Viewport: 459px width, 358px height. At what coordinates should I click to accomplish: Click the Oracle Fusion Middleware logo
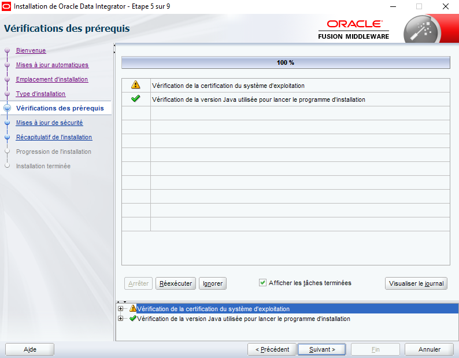click(x=354, y=29)
